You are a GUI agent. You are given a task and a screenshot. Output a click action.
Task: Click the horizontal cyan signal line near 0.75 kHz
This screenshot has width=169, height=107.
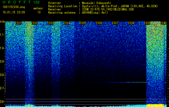click(x=114, y=82)
